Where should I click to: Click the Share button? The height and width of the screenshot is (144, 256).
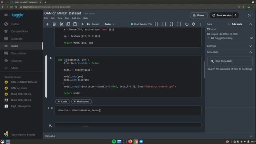point(199,15)
